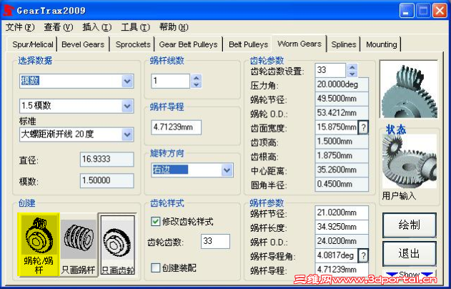The image size is (451, 289).
Task: Click the worm gear preview image
Action: pyautogui.click(x=409, y=89)
